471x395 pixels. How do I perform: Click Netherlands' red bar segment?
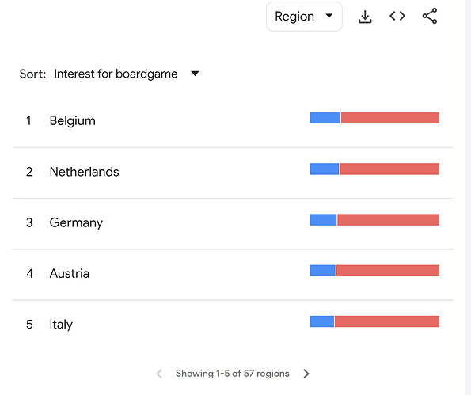point(389,169)
